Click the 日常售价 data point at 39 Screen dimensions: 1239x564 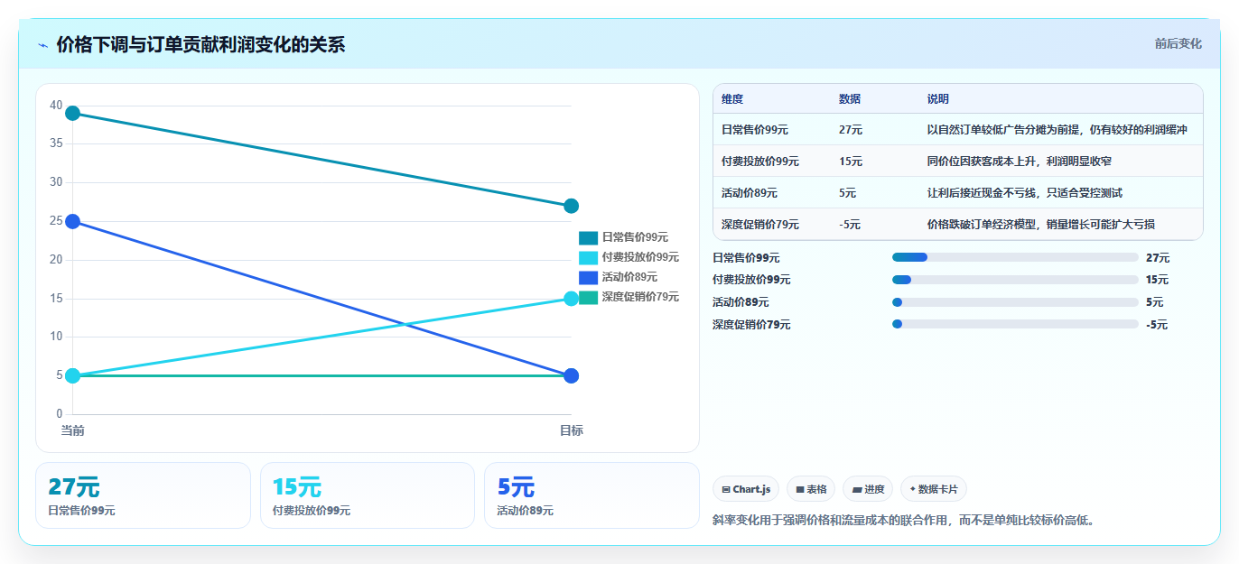pos(72,114)
